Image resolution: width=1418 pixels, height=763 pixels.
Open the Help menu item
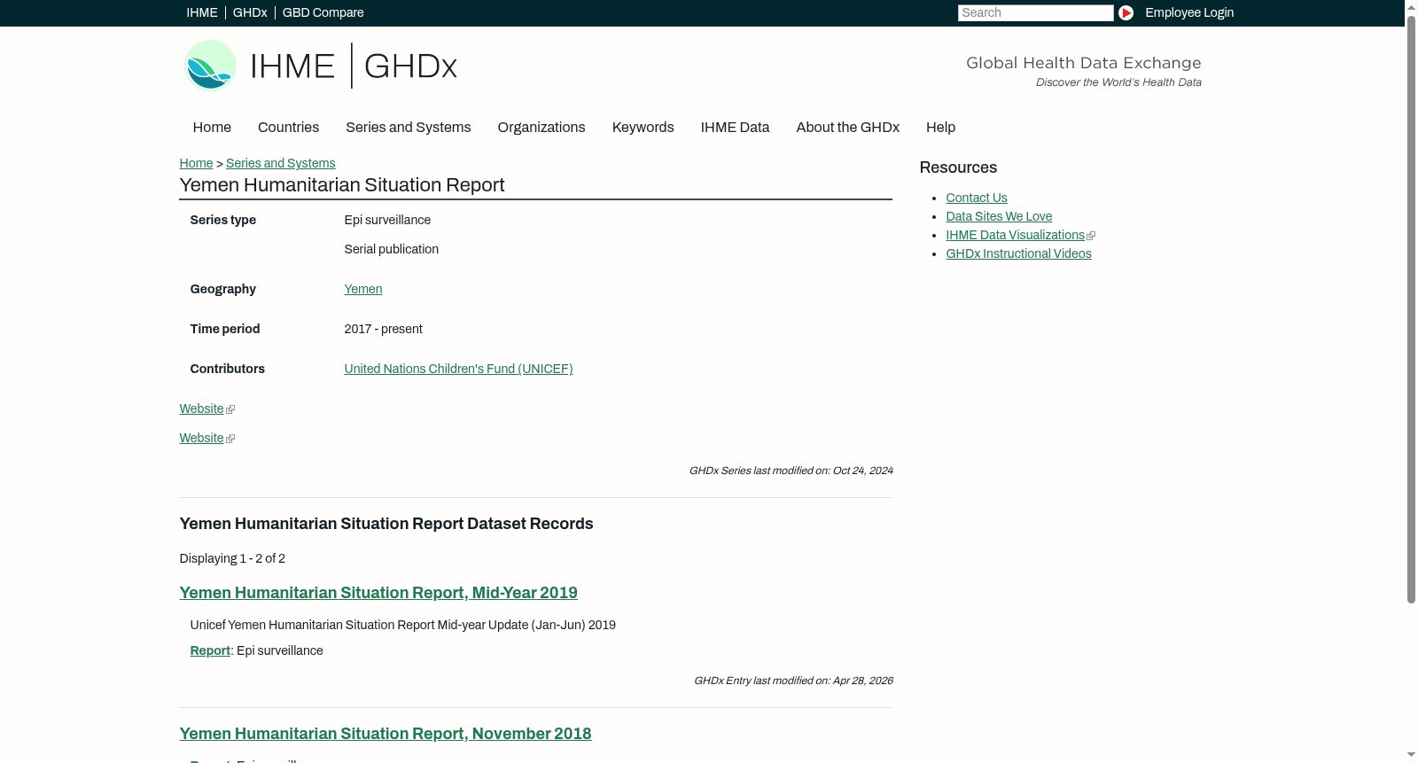tap(940, 128)
